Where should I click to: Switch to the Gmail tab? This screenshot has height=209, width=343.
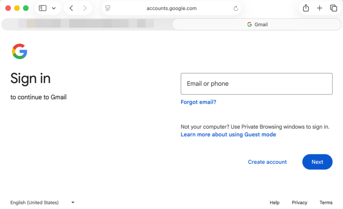[257, 24]
